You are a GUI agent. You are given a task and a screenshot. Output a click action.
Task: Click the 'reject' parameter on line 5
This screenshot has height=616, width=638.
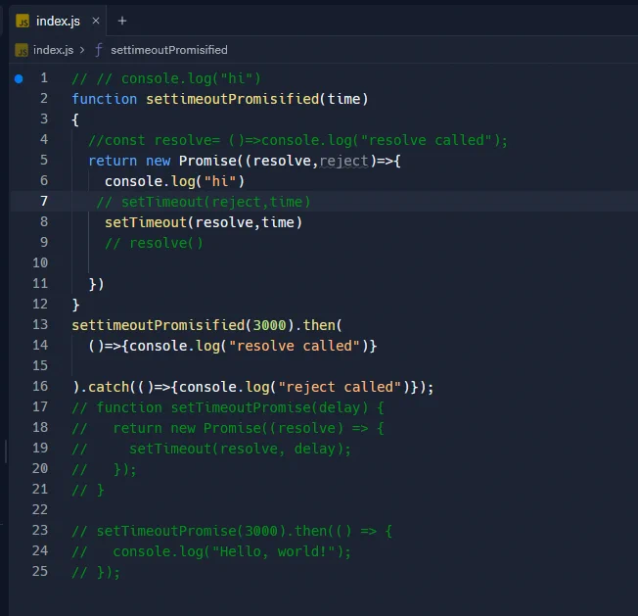click(343, 161)
